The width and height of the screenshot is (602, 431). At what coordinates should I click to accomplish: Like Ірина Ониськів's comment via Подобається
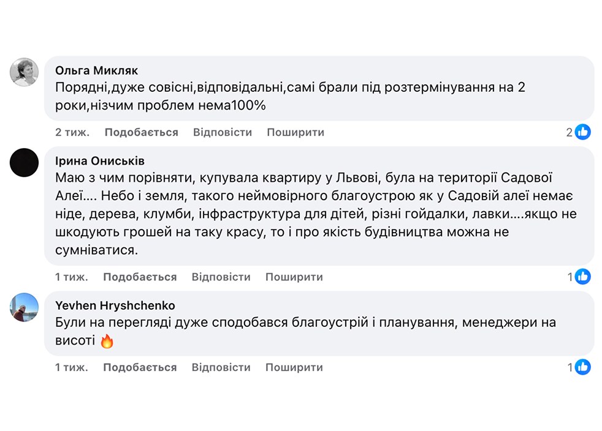(140, 277)
